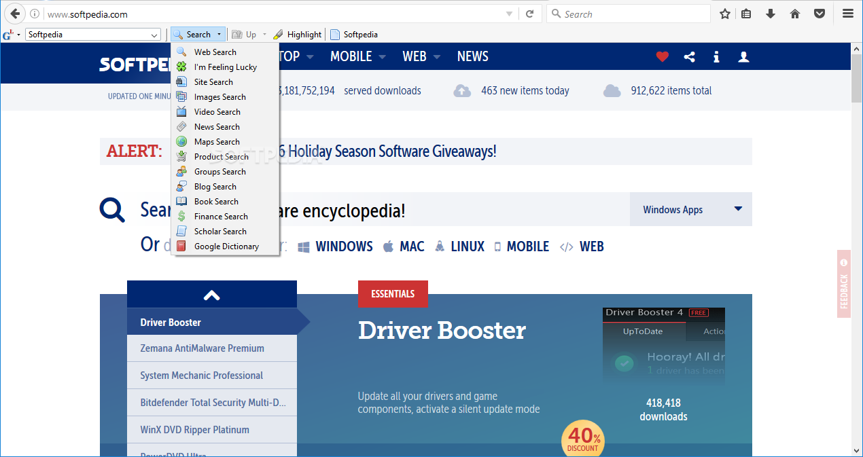Choose Blog Search from the menu
The height and width of the screenshot is (457, 863).
point(225,187)
